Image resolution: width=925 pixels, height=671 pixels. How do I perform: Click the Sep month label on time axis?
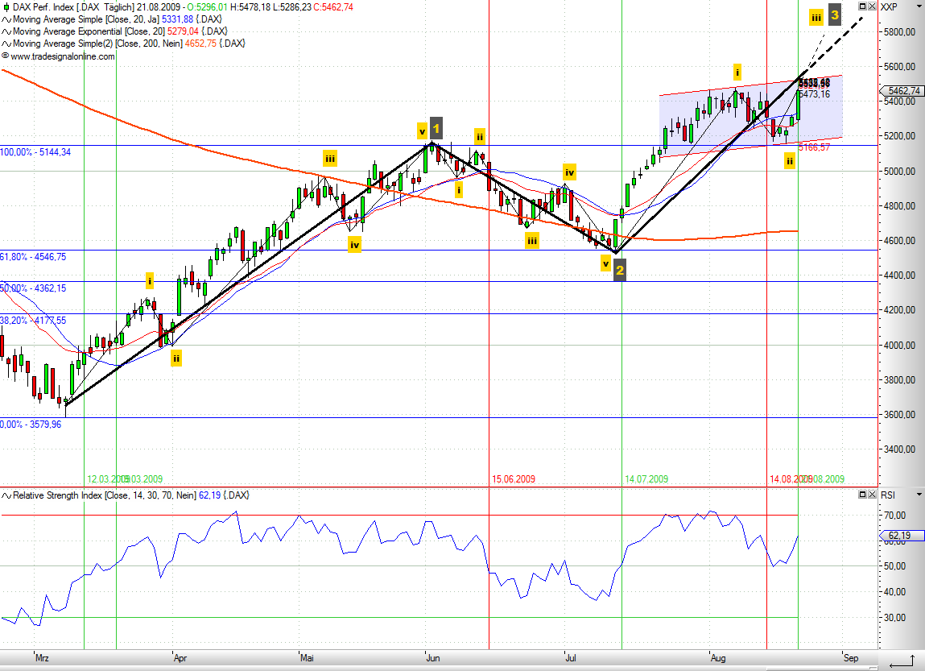coord(851,658)
